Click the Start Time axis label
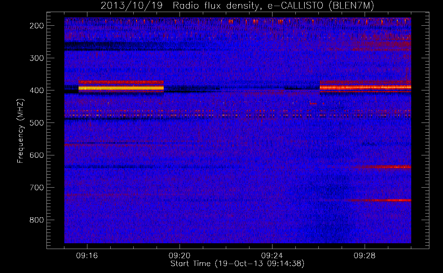Image resolution: width=443 pixels, height=273 pixels. 237,264
